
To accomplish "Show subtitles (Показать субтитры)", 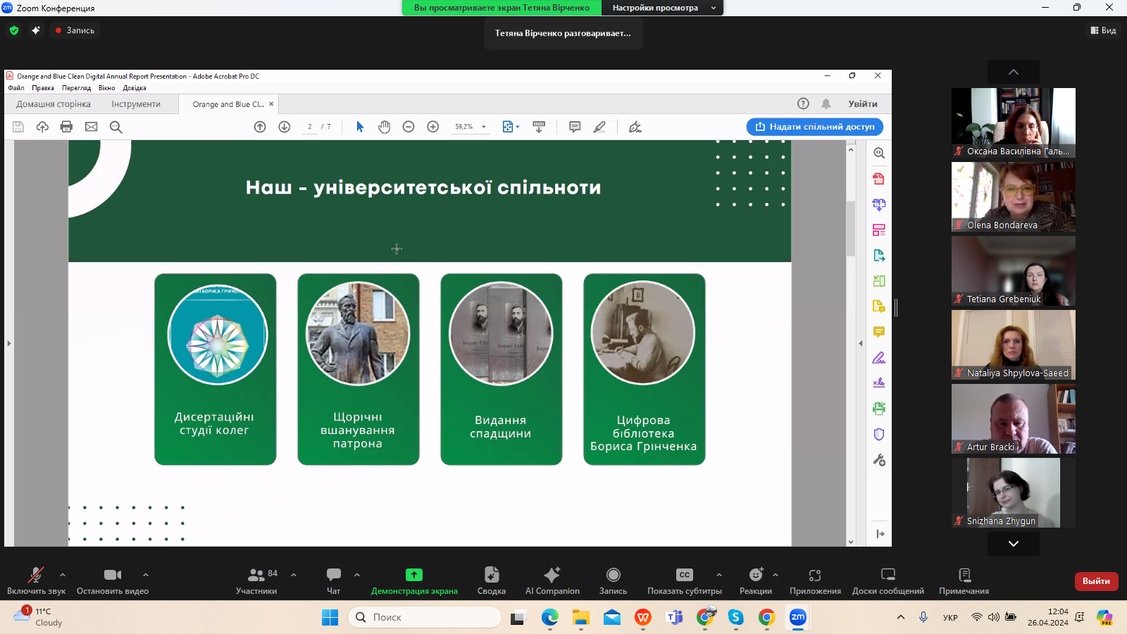I will click(x=684, y=580).
